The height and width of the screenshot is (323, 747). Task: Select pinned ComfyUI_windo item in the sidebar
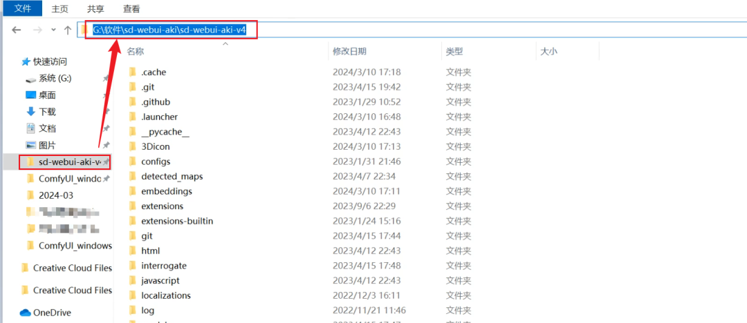click(x=70, y=178)
